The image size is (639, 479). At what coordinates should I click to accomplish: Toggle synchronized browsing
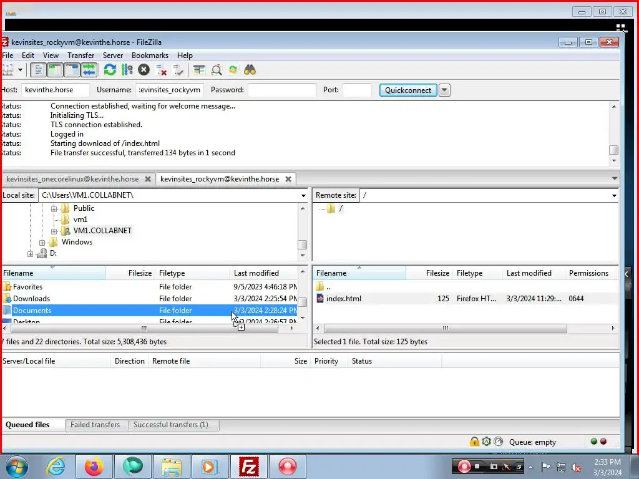(x=233, y=70)
